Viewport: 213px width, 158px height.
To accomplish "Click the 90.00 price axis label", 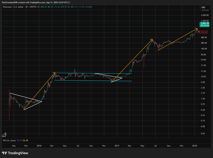I will pyautogui.click(x=203, y=55).
